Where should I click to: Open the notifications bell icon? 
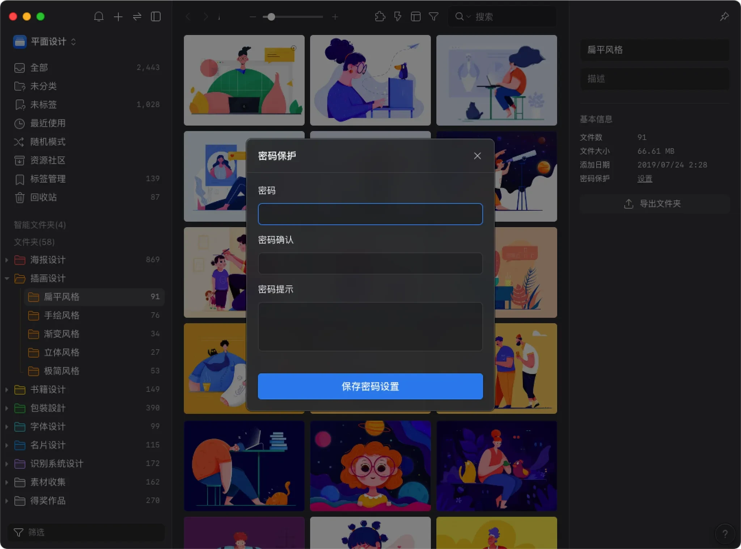(98, 17)
